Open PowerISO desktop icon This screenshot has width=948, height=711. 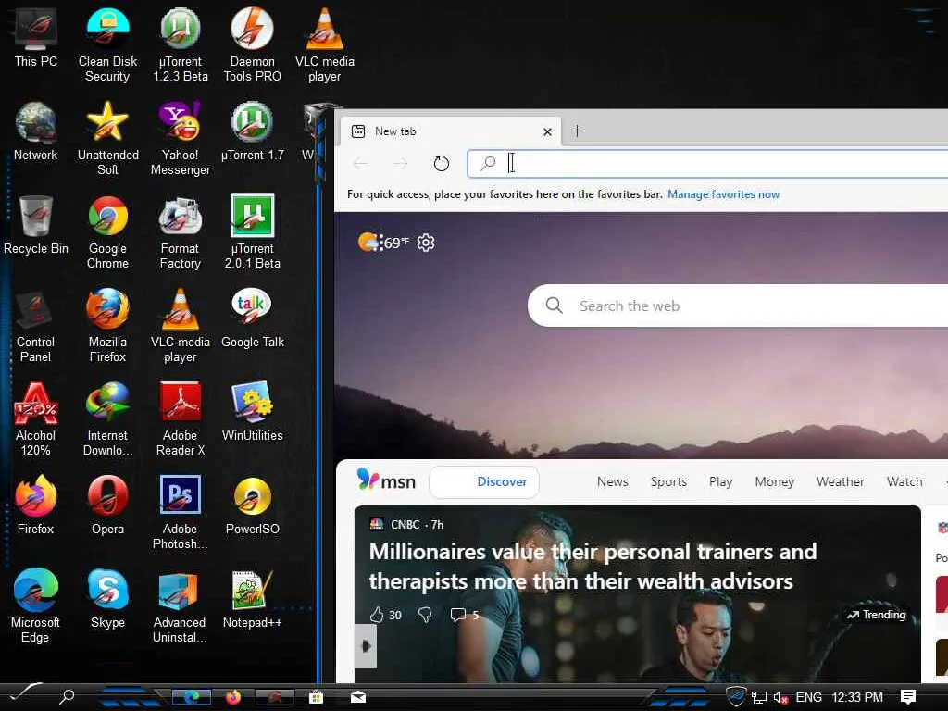252,505
